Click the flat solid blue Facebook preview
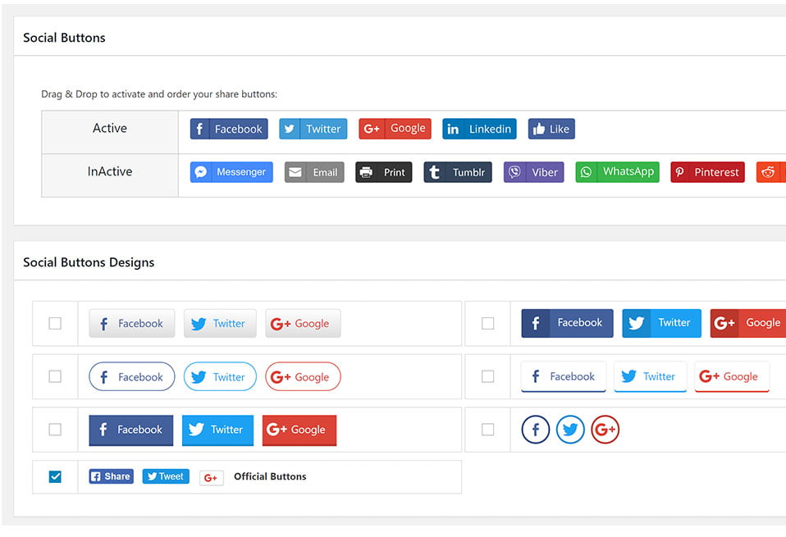Viewport: 786px width, 537px height. (x=130, y=430)
